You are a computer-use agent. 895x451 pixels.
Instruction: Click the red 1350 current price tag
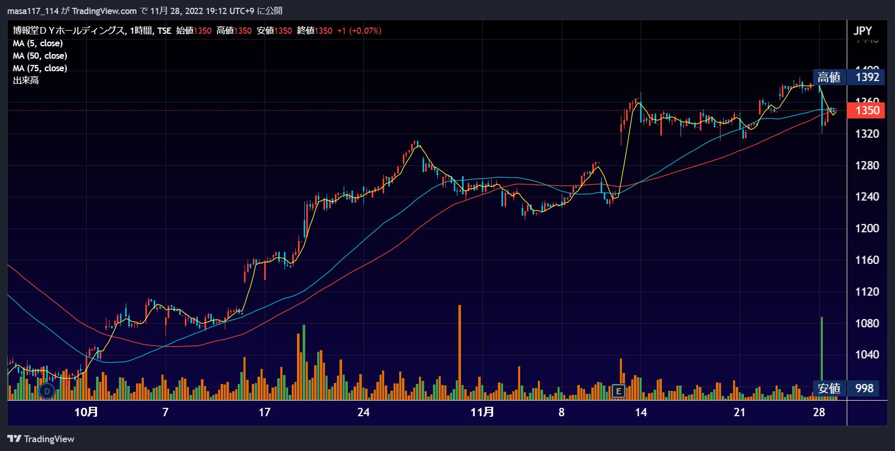point(866,110)
